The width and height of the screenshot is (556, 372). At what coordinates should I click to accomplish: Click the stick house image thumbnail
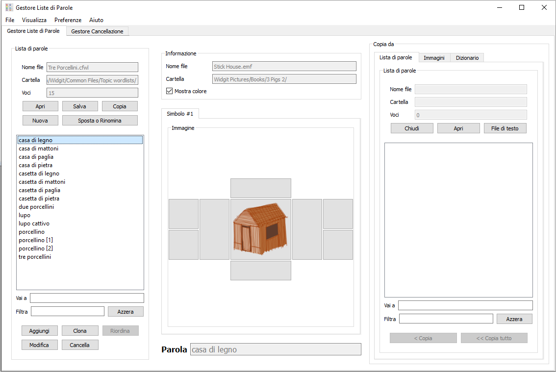(x=261, y=229)
